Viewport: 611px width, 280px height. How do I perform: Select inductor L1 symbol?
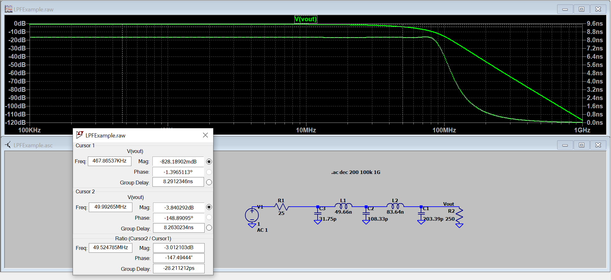point(343,206)
